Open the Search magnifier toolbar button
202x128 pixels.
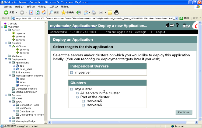54,12
